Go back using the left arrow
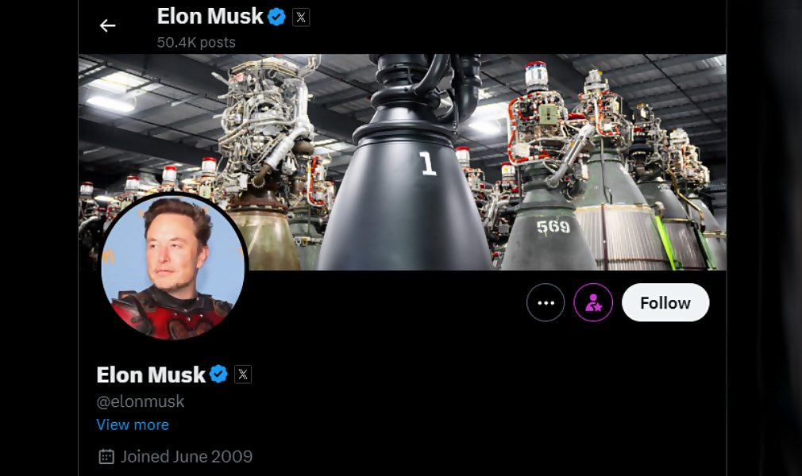802x476 pixels. click(x=107, y=25)
